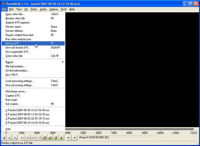The height and width of the screenshot is (146, 200).
Task: Open the Edit menu
Action: point(11,9)
